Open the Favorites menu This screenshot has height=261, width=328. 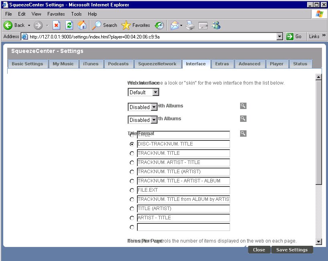point(56,14)
